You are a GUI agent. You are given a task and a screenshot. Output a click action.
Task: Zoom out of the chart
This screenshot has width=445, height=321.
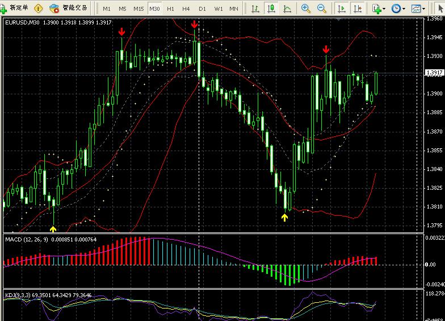[x=322, y=9]
